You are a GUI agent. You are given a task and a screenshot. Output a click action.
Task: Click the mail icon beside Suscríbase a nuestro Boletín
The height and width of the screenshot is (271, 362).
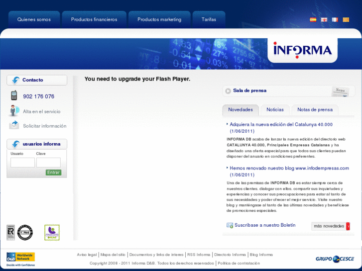tap(230, 225)
